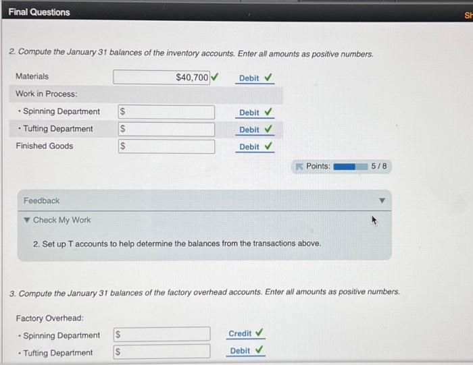Click the Feedback heading text
473x365 pixels.
click(42, 200)
